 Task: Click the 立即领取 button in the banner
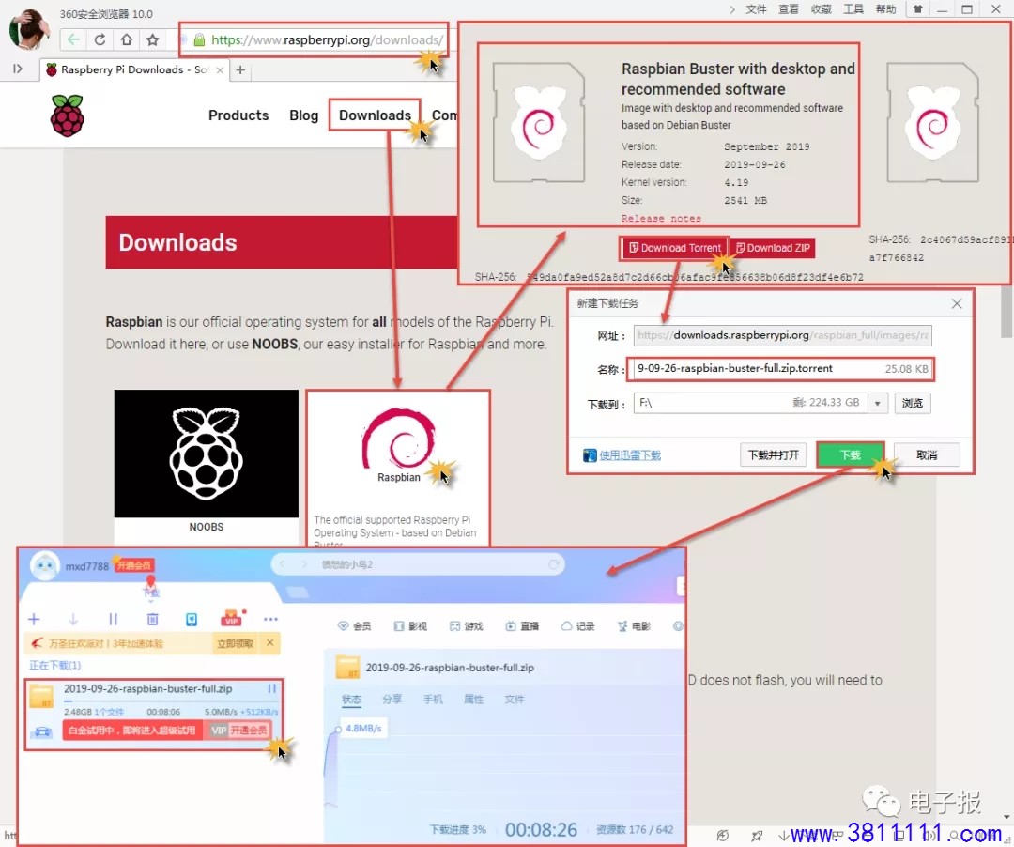(236, 643)
